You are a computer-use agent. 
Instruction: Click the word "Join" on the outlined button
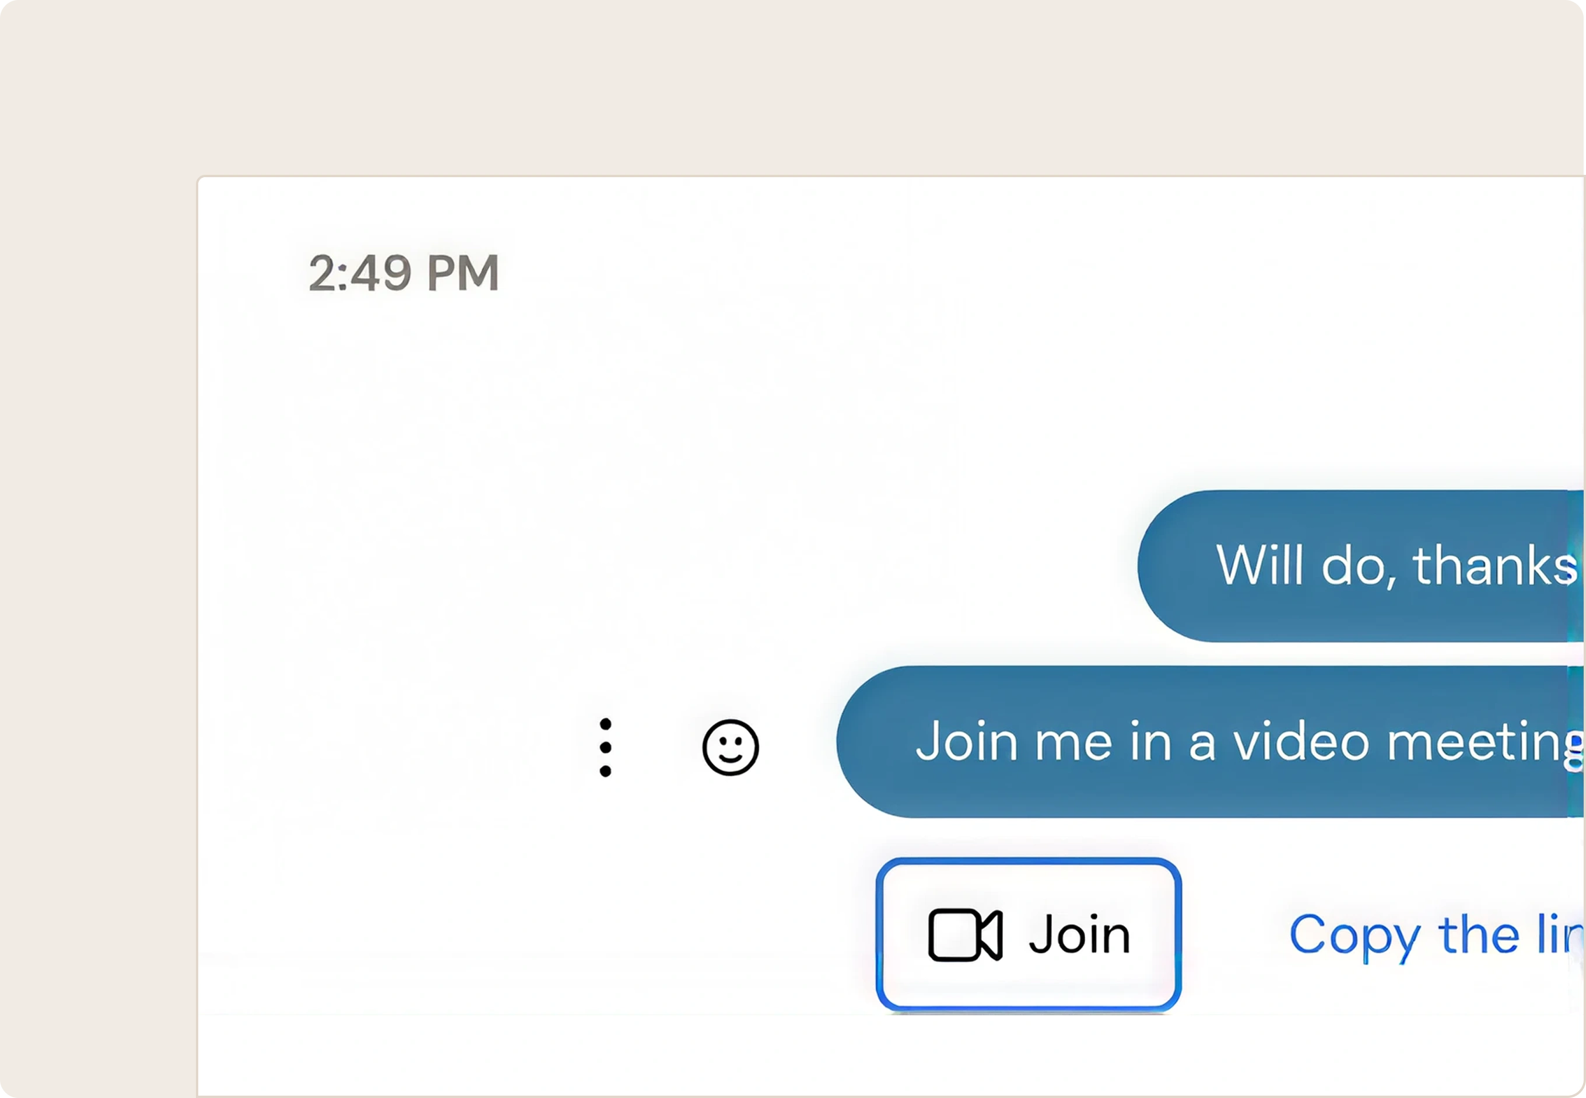click(x=1079, y=934)
